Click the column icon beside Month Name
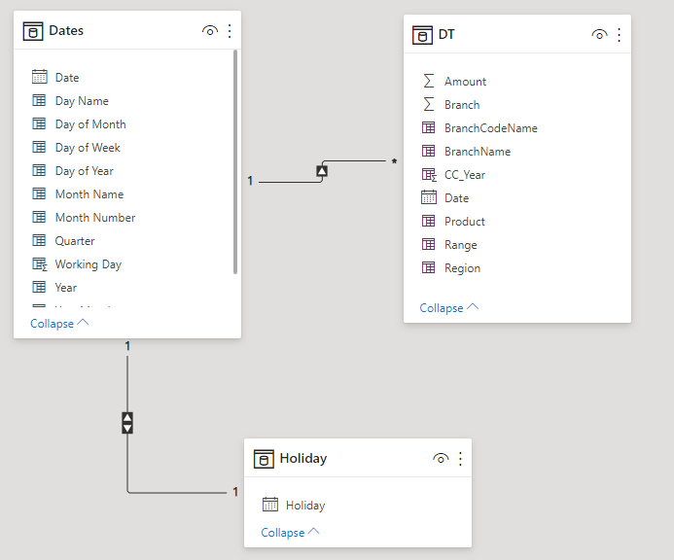 pyautogui.click(x=39, y=193)
